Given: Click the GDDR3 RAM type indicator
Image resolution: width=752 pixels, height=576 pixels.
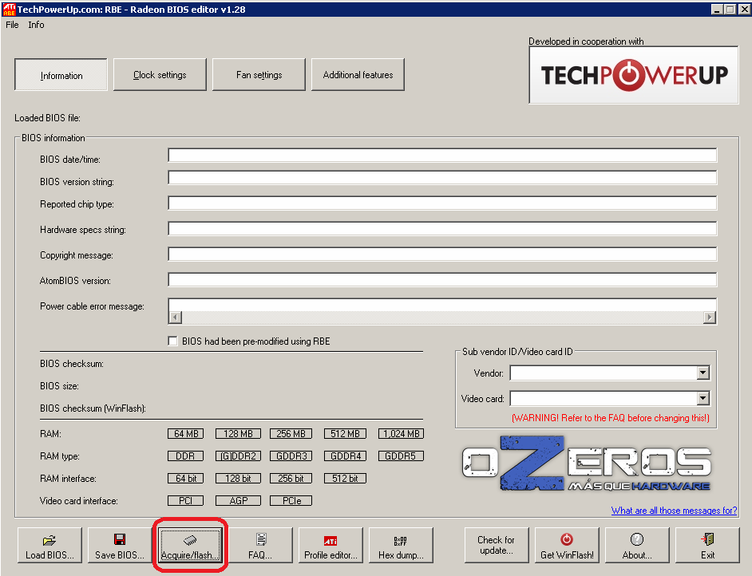Looking at the screenshot, I should coord(291,456).
